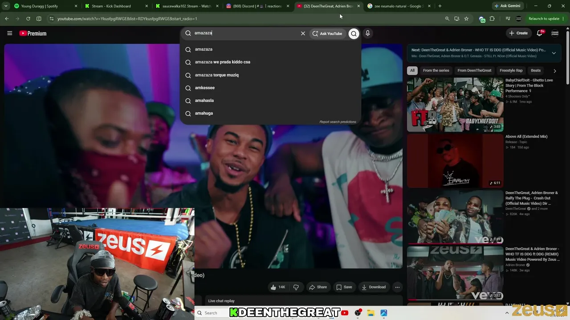Screen dimensions: 570x320
Task: Open the browser media controls icon
Action: coord(508,19)
